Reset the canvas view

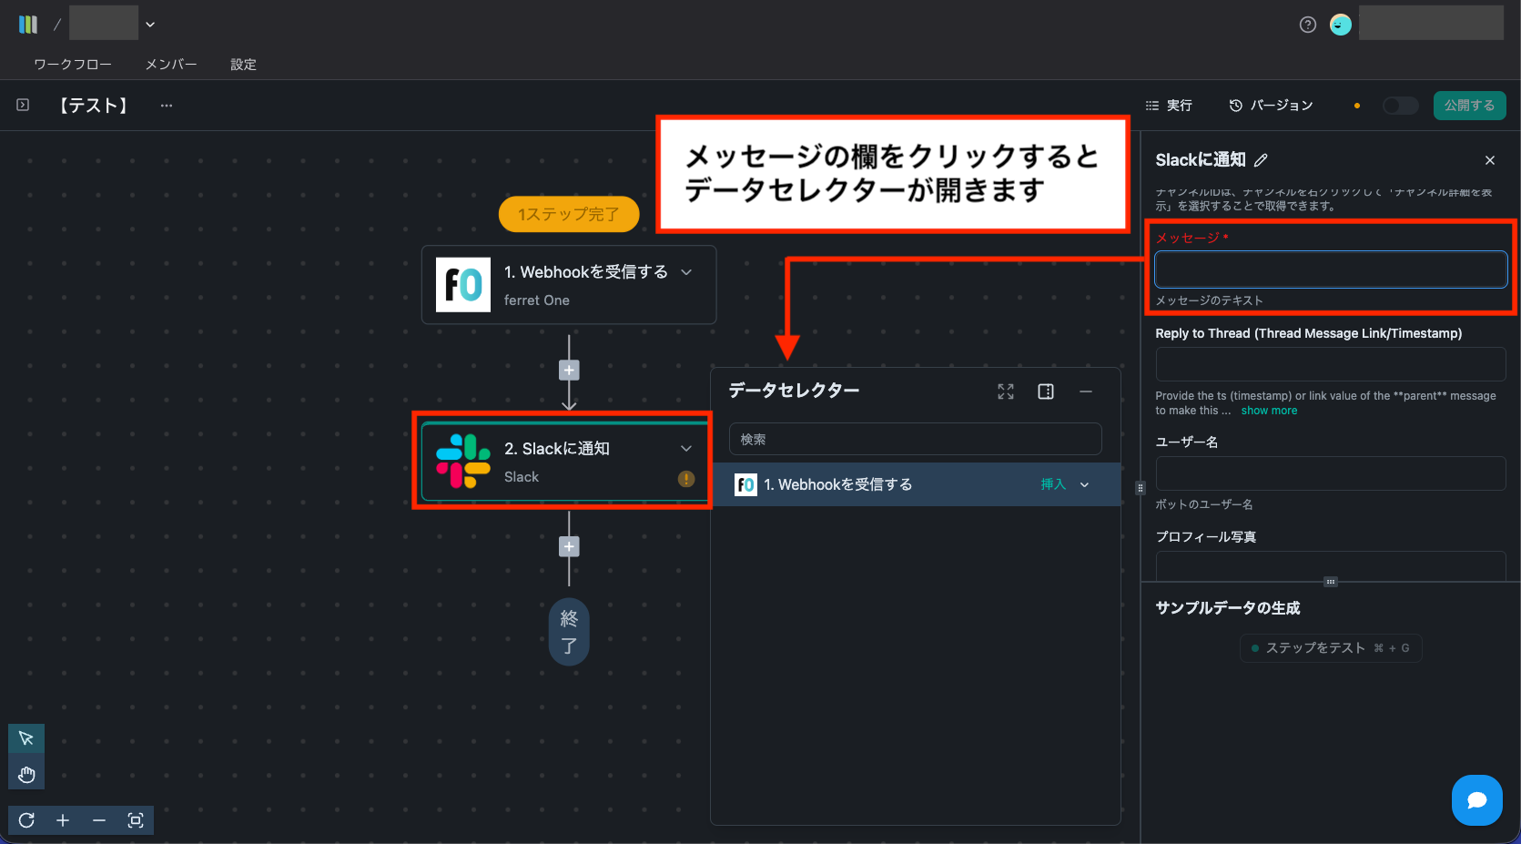coord(26,820)
